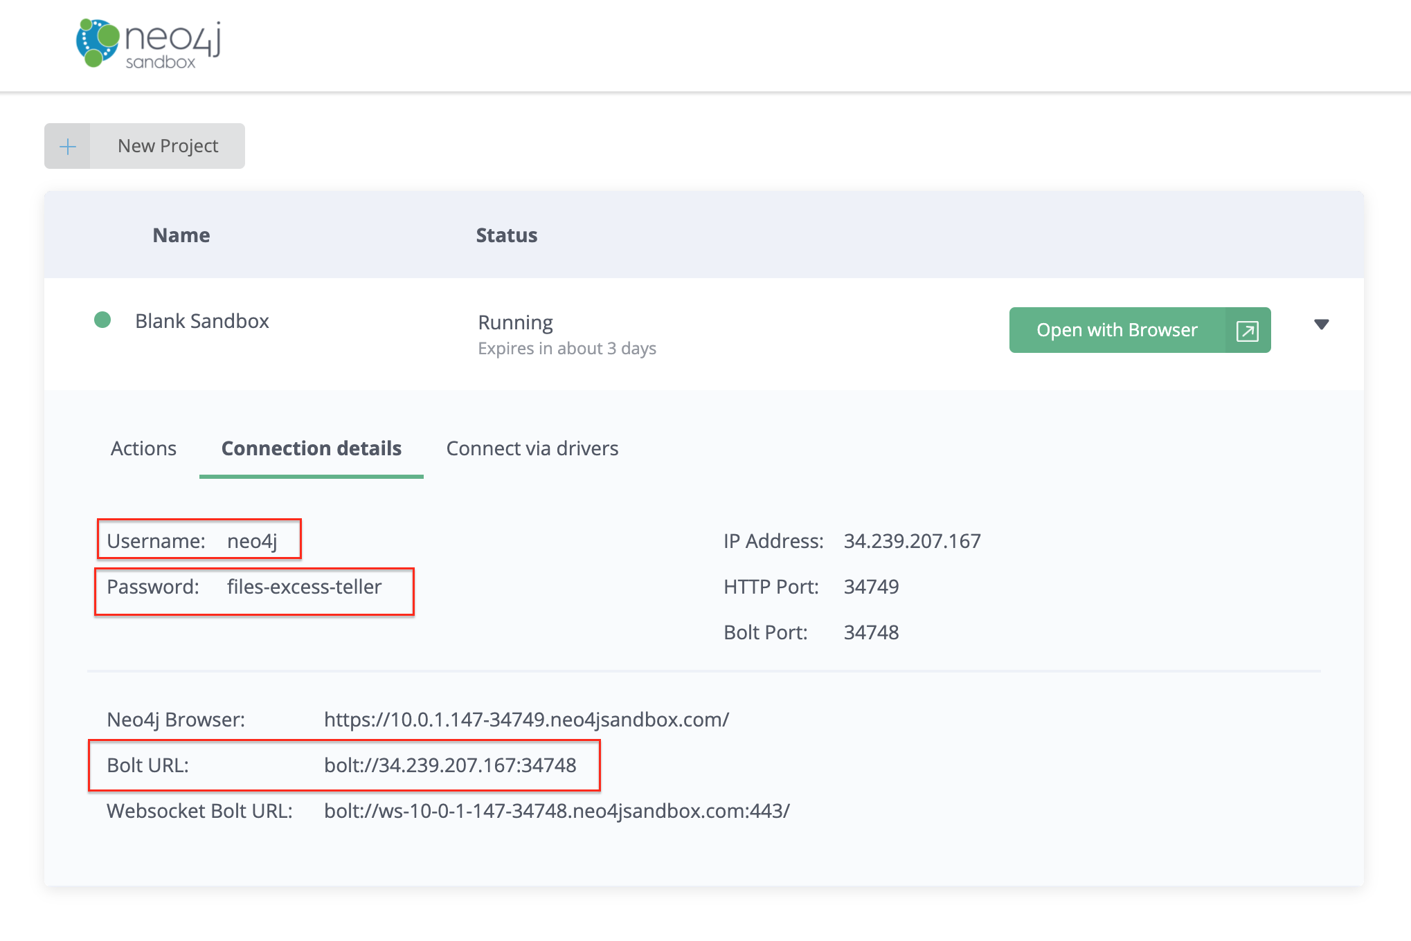Screen dimensions: 1411x941
Task: Click the password files-excess-teller text
Action: (304, 587)
